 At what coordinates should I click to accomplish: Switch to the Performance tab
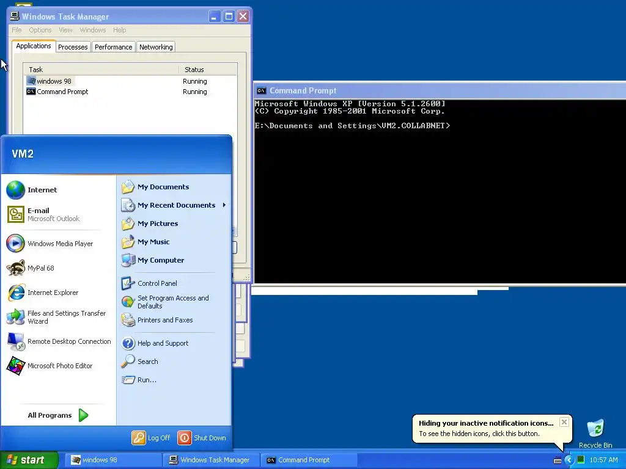[x=113, y=47]
